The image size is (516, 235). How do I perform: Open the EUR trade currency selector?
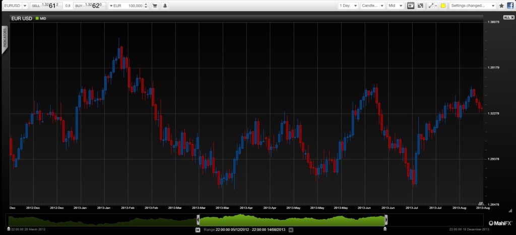pos(115,6)
